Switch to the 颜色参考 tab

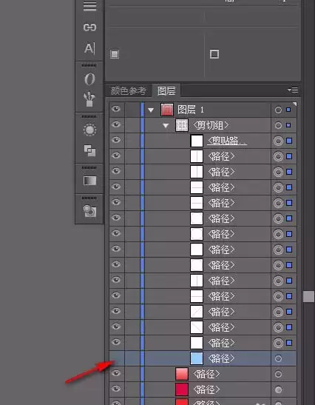128,90
